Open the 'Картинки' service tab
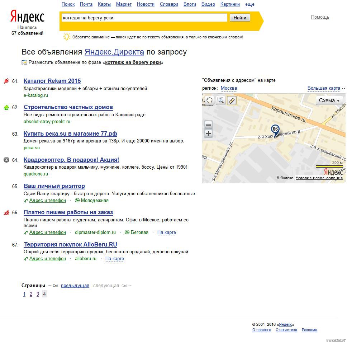Screen dimensions: 347x343 pos(230,4)
